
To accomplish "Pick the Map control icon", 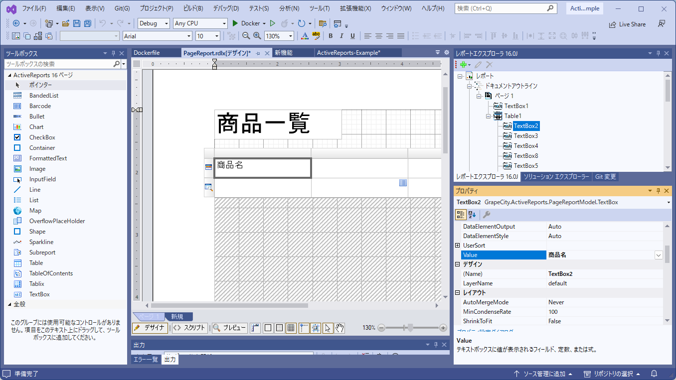I will point(17,211).
